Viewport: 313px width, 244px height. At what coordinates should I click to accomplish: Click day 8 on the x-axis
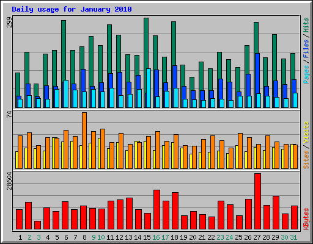(84, 237)
